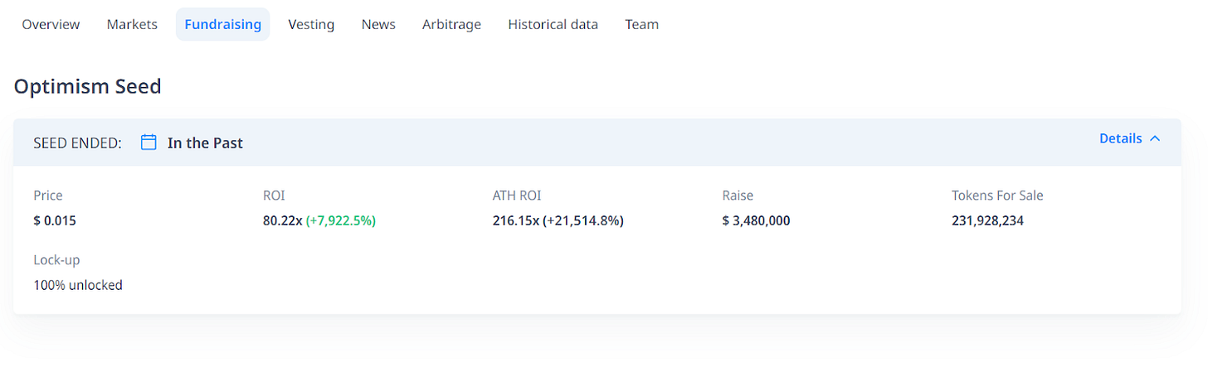Image resolution: width=1208 pixels, height=372 pixels.
Task: Click the Lock-up label
Action: coord(56,260)
